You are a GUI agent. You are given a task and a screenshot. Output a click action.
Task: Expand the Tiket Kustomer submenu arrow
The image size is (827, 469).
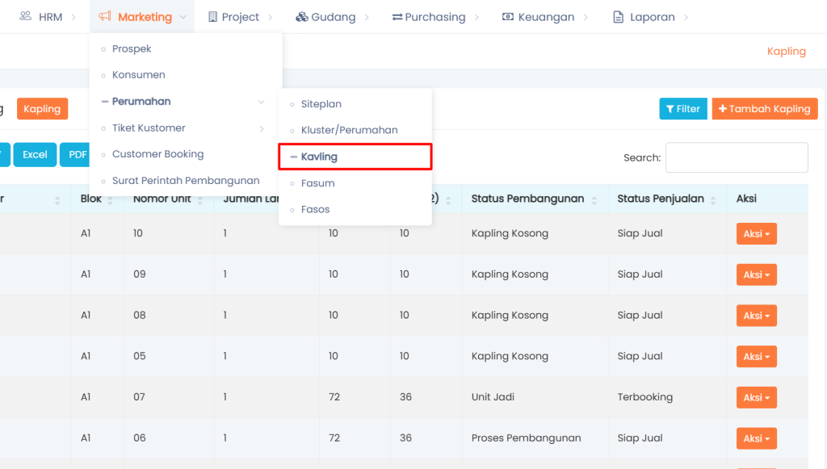tap(262, 128)
